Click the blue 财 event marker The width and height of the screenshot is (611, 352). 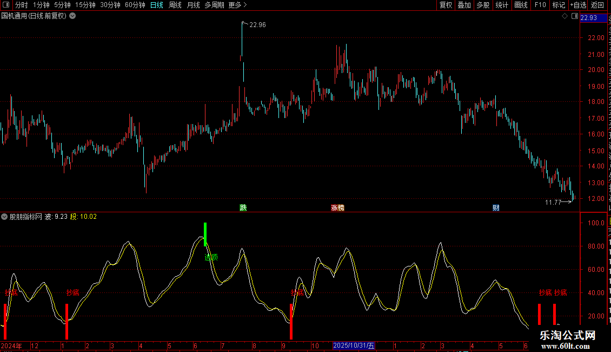(496, 207)
